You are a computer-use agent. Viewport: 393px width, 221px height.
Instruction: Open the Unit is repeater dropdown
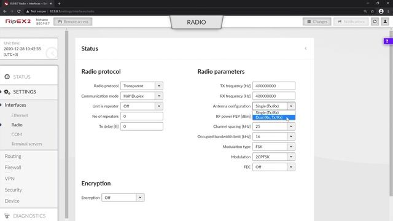point(142,106)
